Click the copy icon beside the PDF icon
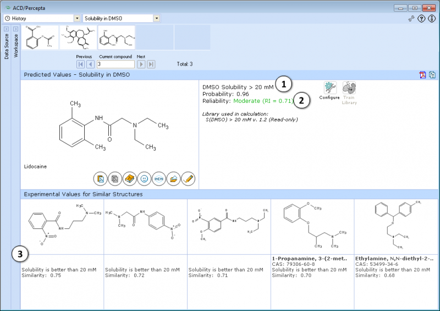The width and height of the screenshot is (440, 311). tap(432, 75)
